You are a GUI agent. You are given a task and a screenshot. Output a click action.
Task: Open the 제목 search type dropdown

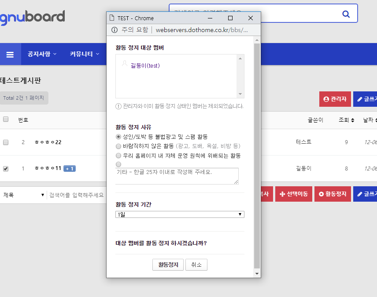click(23, 195)
